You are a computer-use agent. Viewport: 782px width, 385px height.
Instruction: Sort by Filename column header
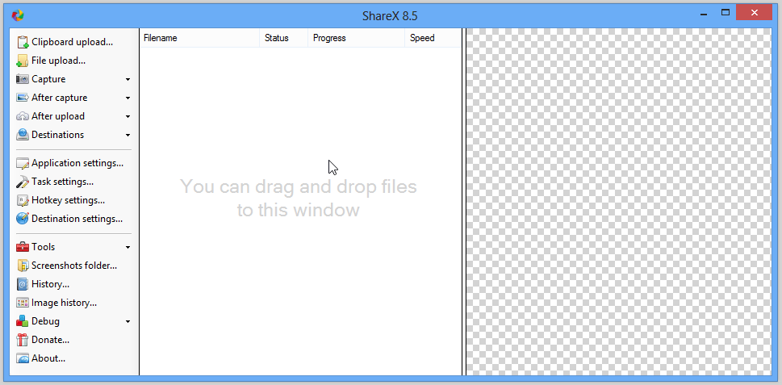tap(199, 38)
